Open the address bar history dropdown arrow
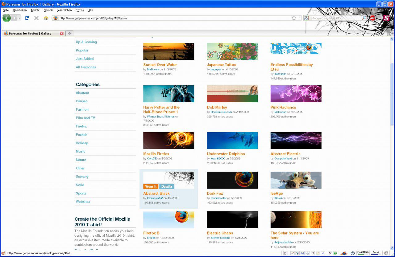The width and height of the screenshot is (395, 257). pyautogui.click(x=299, y=18)
